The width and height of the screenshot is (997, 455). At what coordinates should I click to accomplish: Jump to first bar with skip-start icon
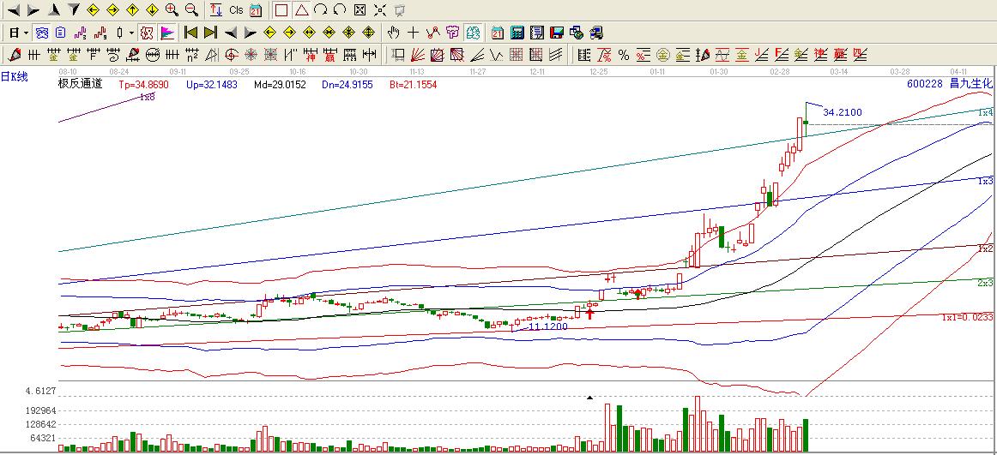click(190, 33)
